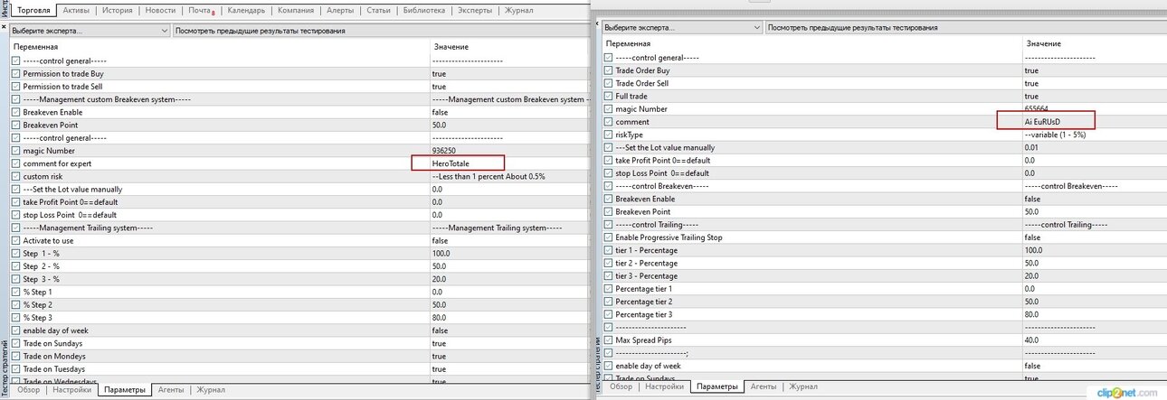Select the custom risk value about 0.5%
Image resolution: width=1167 pixels, height=400 pixels.
pyautogui.click(x=489, y=176)
